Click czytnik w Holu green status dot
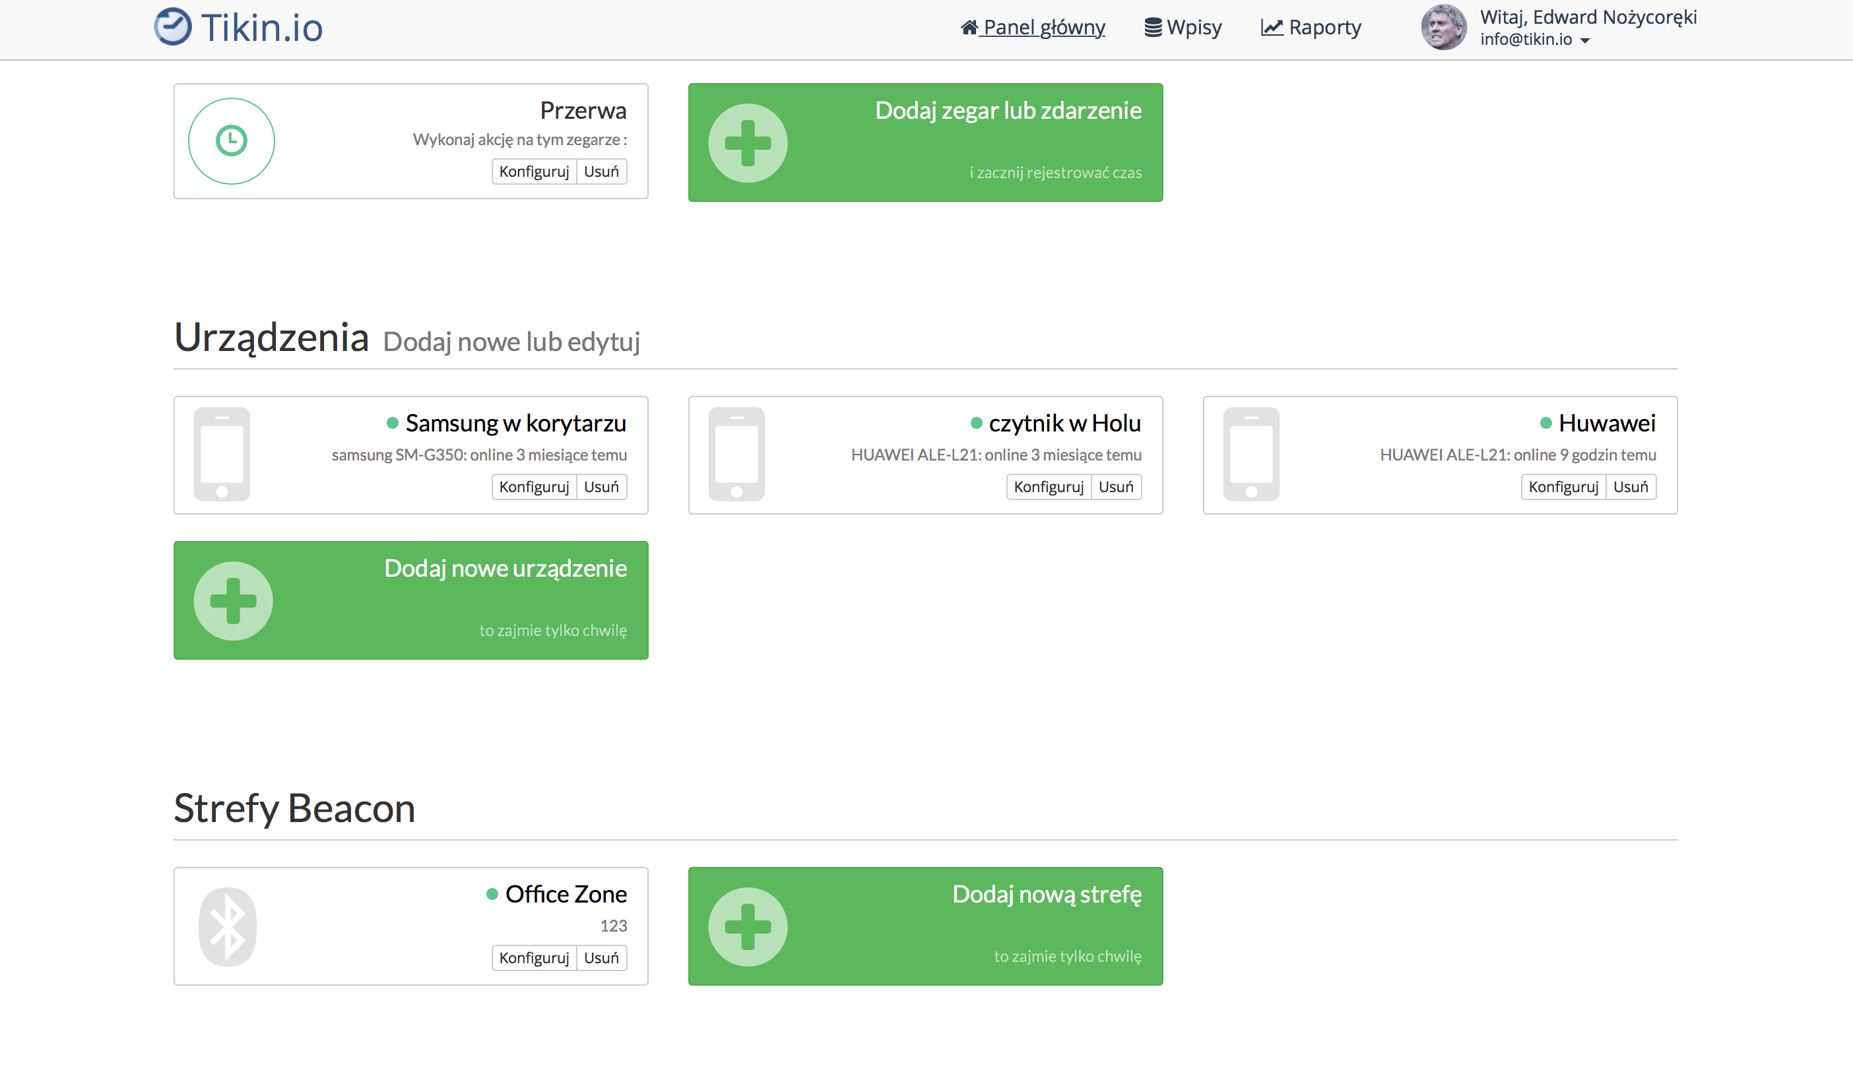This screenshot has width=1853, height=1082. click(977, 423)
